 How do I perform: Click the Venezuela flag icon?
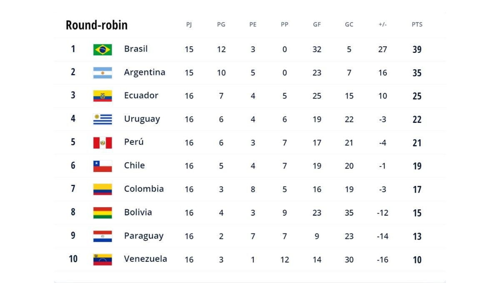pyautogui.click(x=102, y=260)
